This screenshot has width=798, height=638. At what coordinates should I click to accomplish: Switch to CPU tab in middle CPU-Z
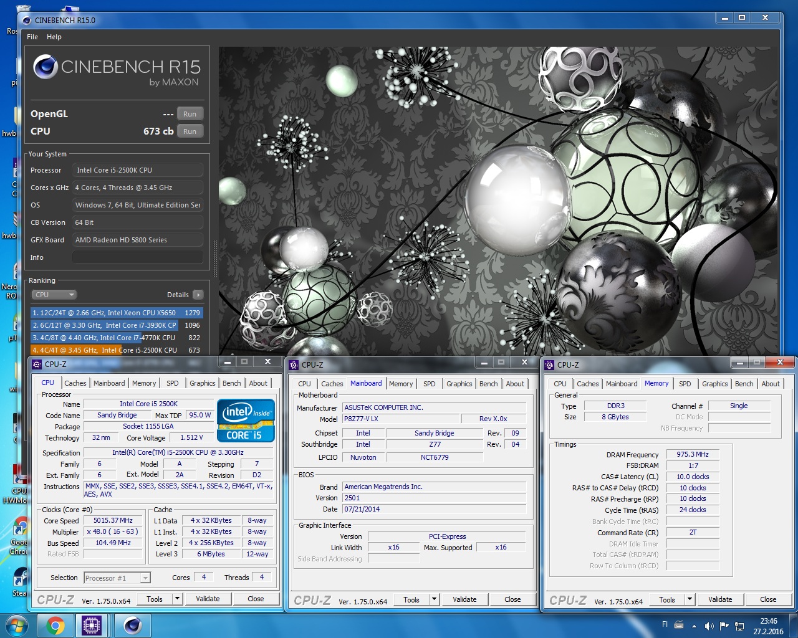pyautogui.click(x=304, y=384)
